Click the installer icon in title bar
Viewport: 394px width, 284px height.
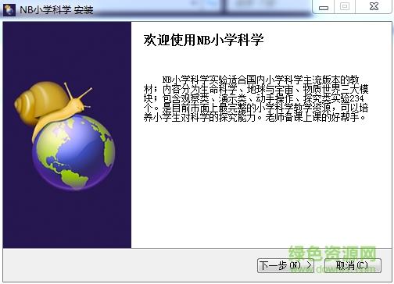[9, 10]
